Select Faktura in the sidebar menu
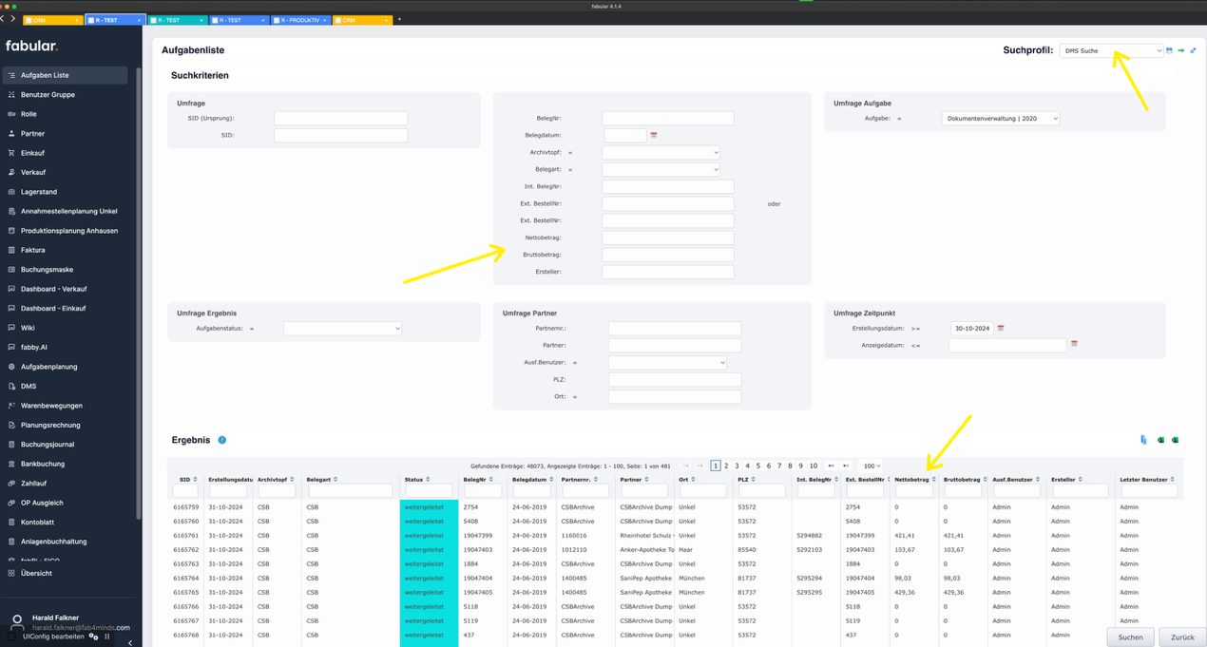The image size is (1207, 647). pyautogui.click(x=33, y=250)
